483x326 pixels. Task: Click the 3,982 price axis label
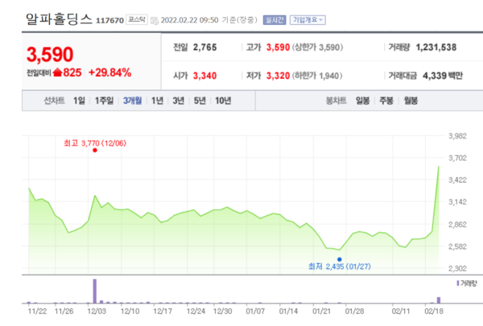[457, 136]
